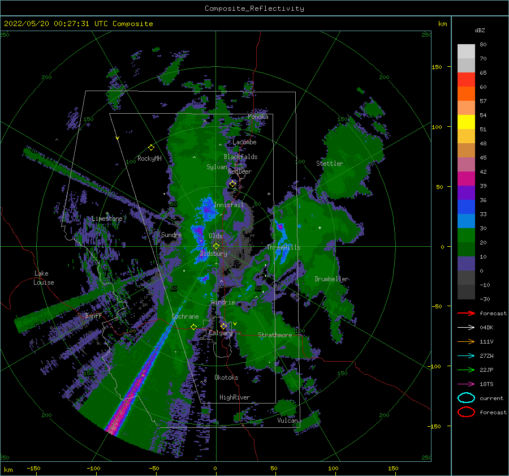This screenshot has height=476, width=509.
Task: Click the Lake Louise label
Action: [x=44, y=278]
